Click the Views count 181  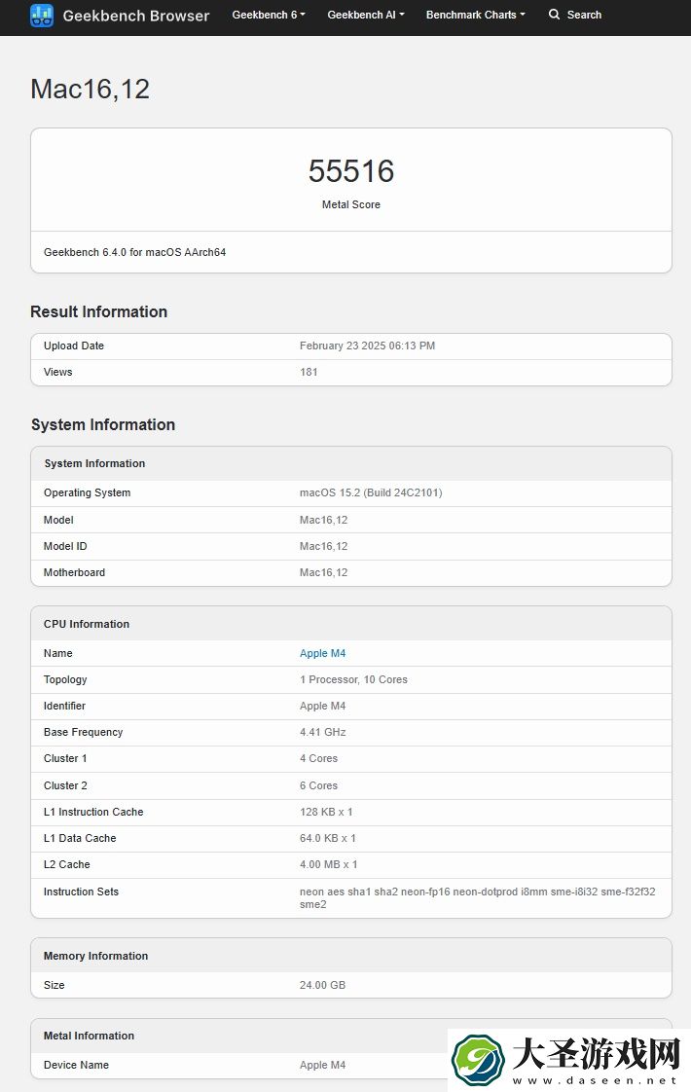click(x=309, y=372)
